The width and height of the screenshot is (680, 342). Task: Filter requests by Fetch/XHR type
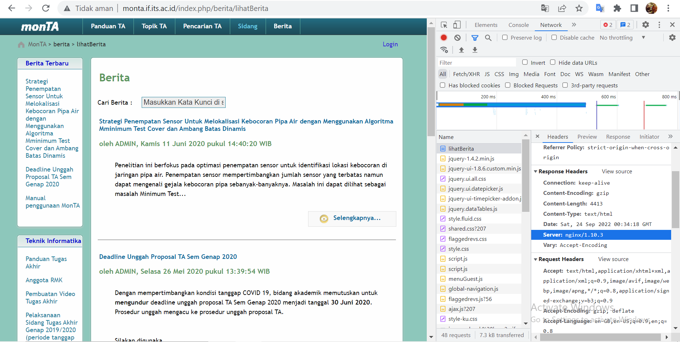[466, 74]
